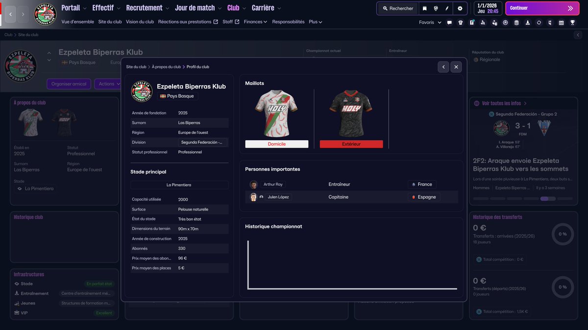Screen dimensions: 588x330
Task: Open Réactions aux prestations link
Action: [188, 22]
